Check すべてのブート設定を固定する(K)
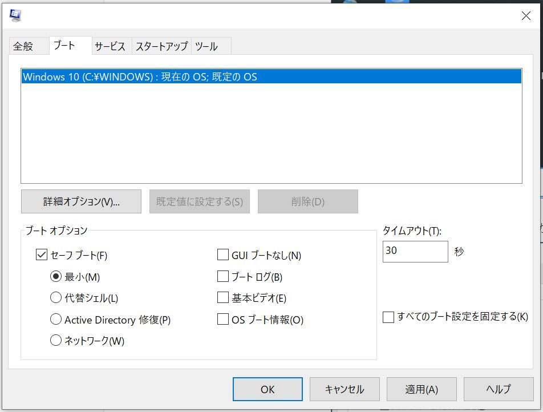543x412 pixels. tap(388, 317)
